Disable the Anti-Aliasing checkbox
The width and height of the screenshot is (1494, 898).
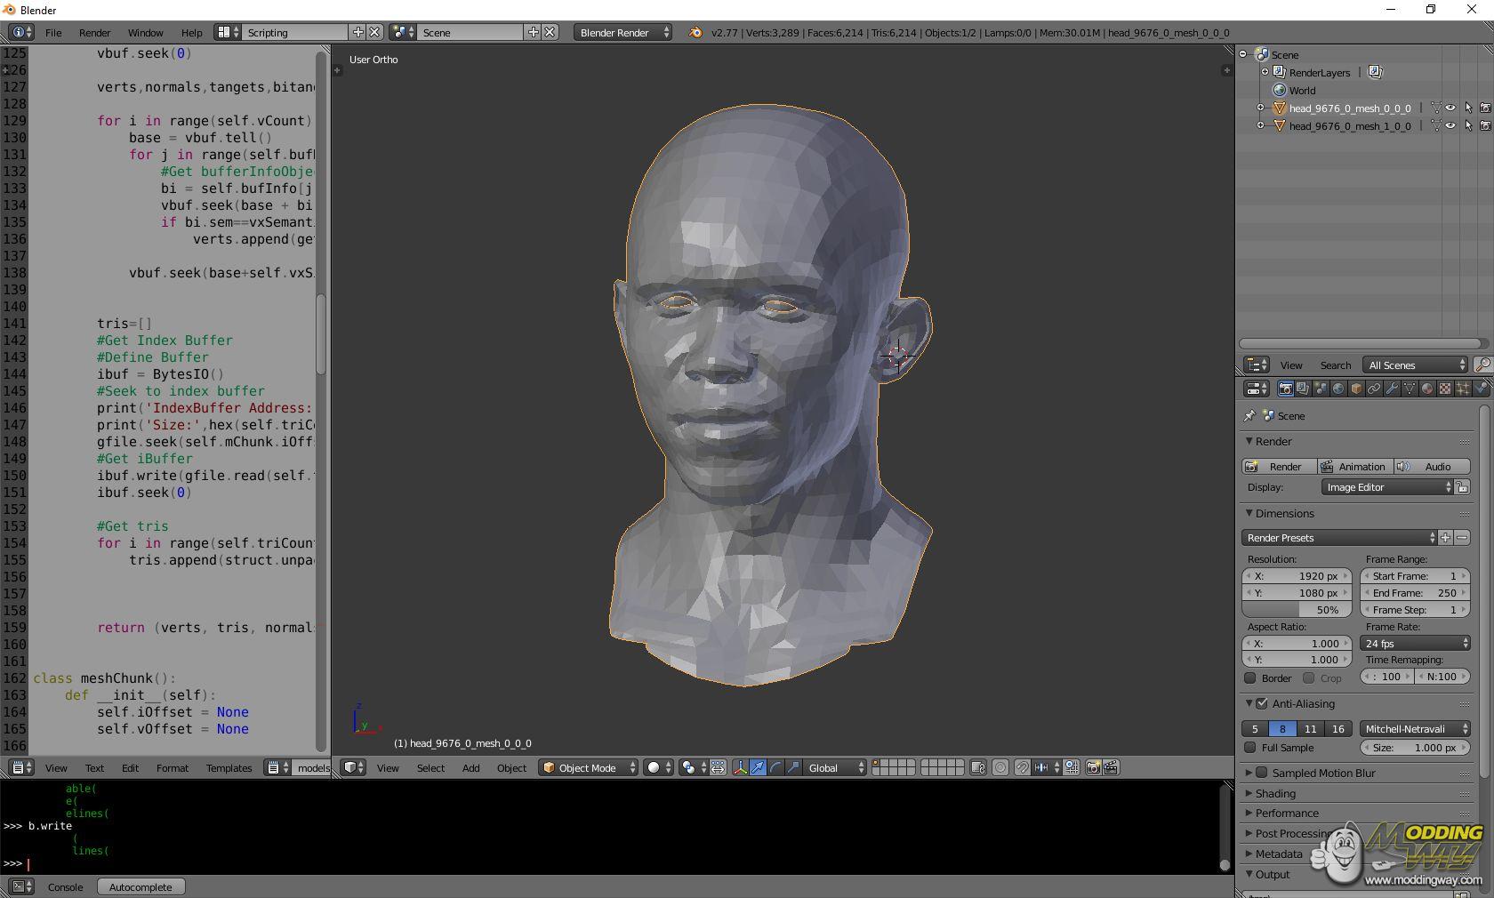point(1262,703)
